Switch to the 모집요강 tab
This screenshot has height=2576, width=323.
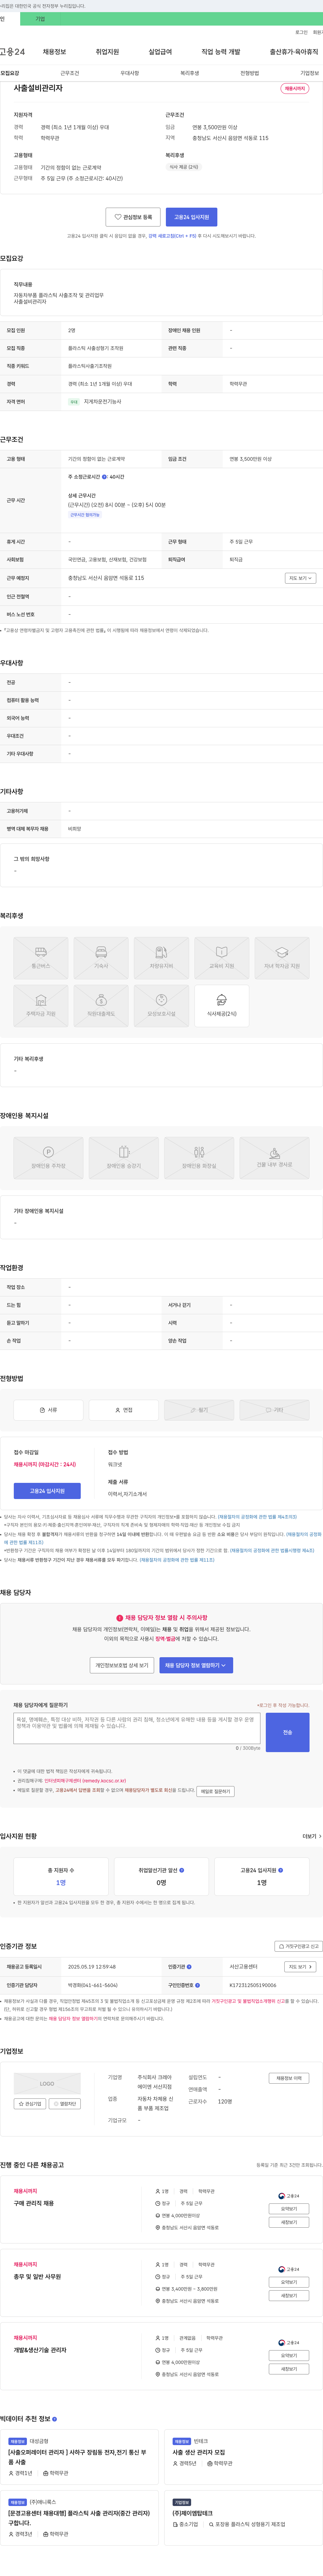(x=10, y=73)
